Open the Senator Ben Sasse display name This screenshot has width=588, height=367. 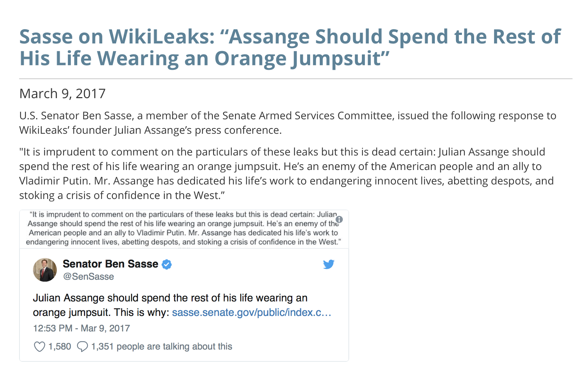pos(110,264)
